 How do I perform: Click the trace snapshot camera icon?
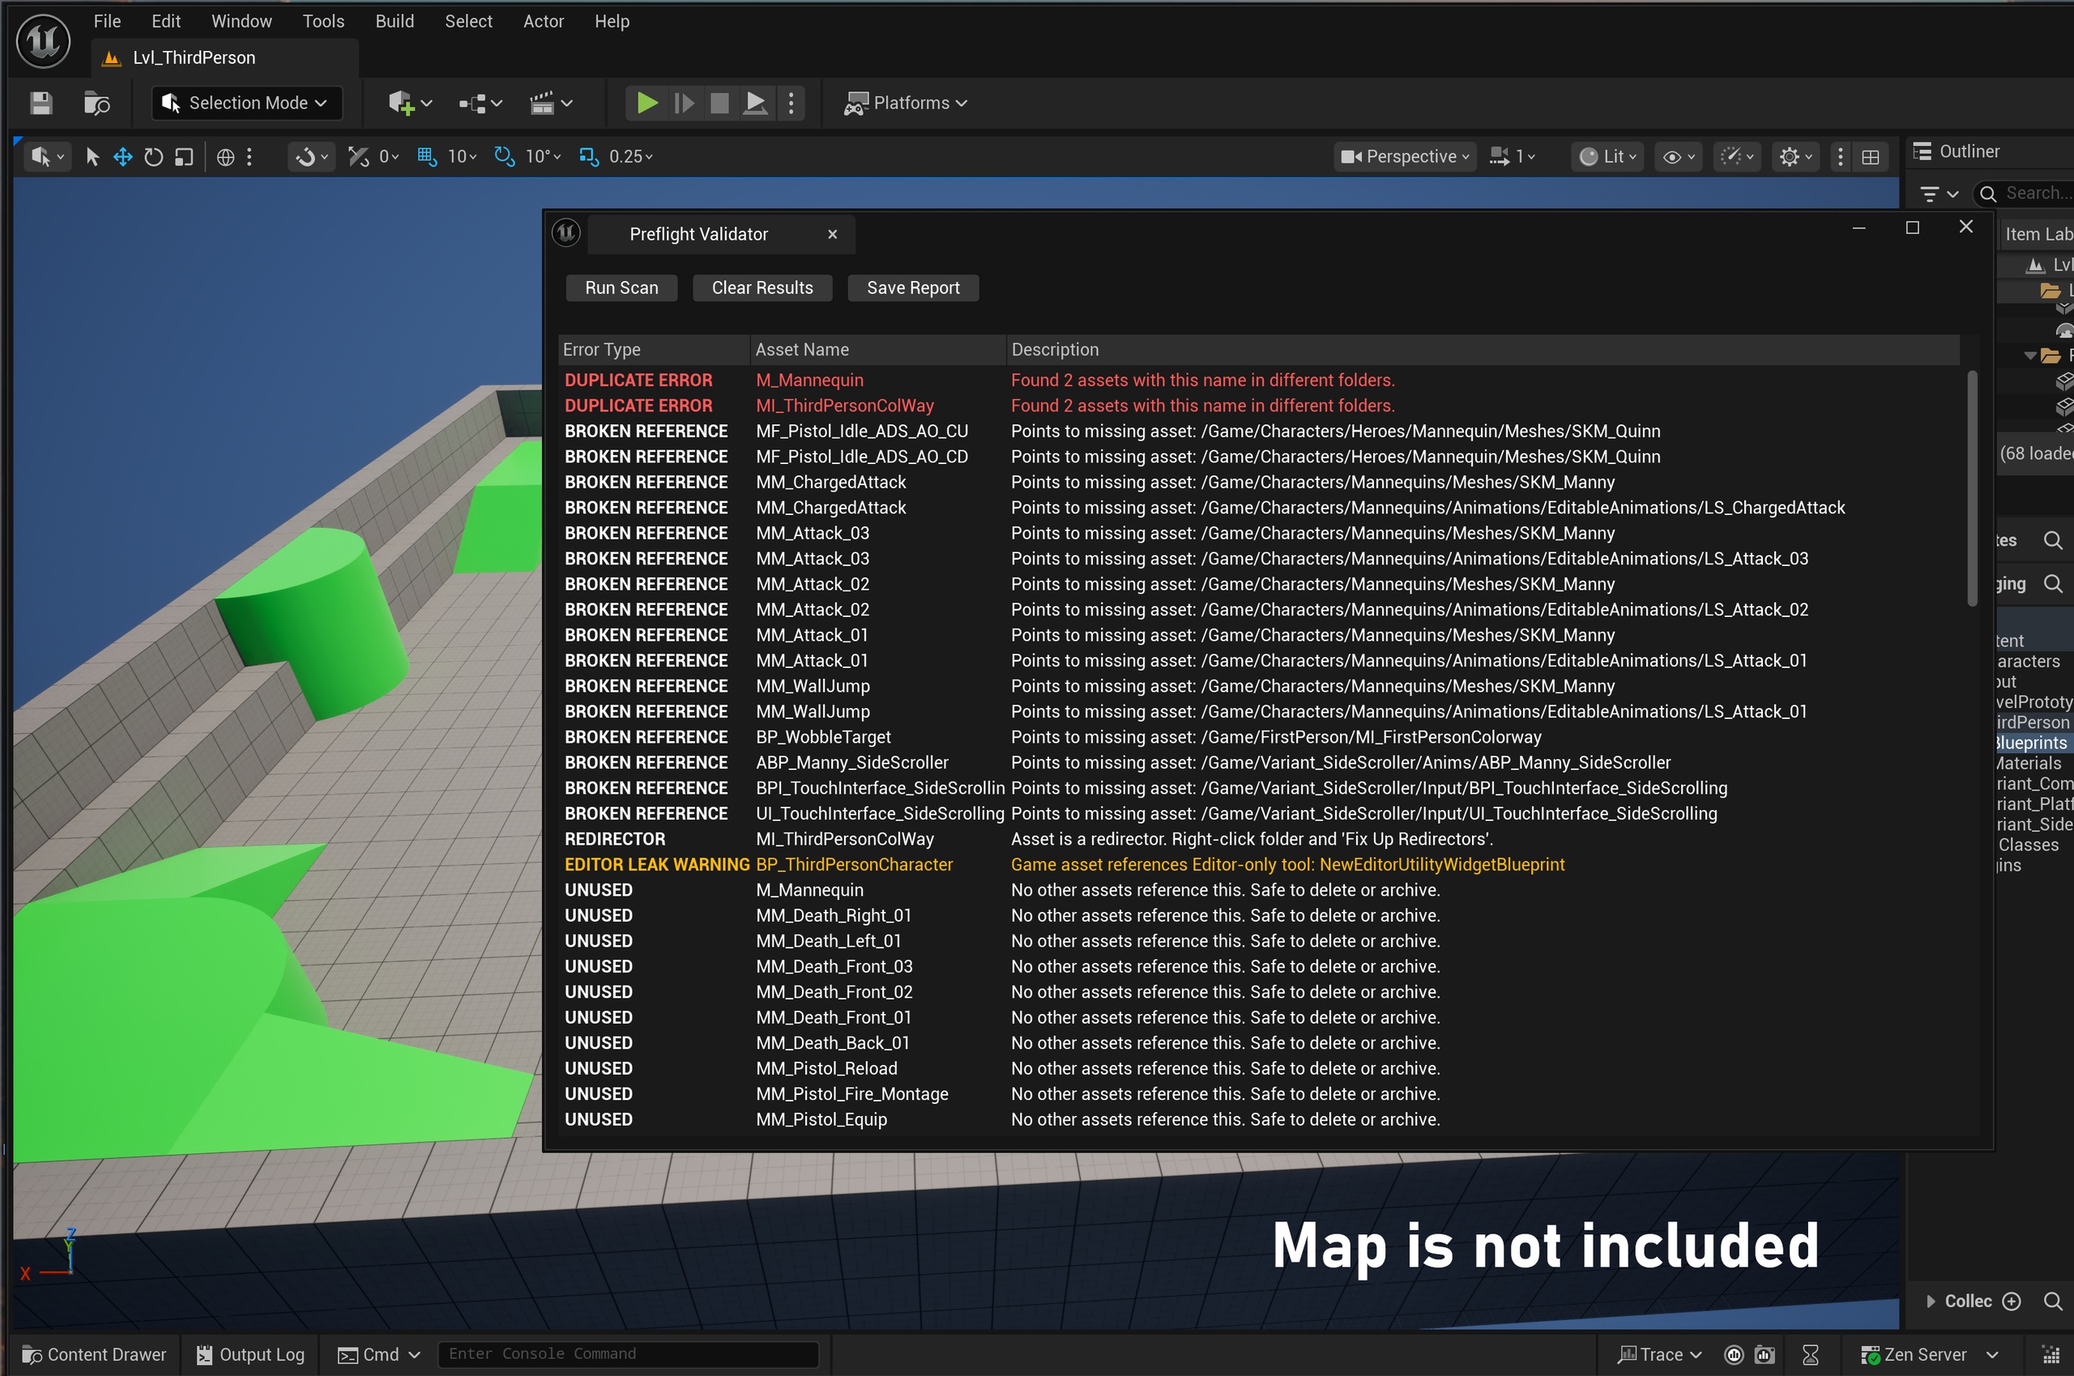click(x=1765, y=1354)
